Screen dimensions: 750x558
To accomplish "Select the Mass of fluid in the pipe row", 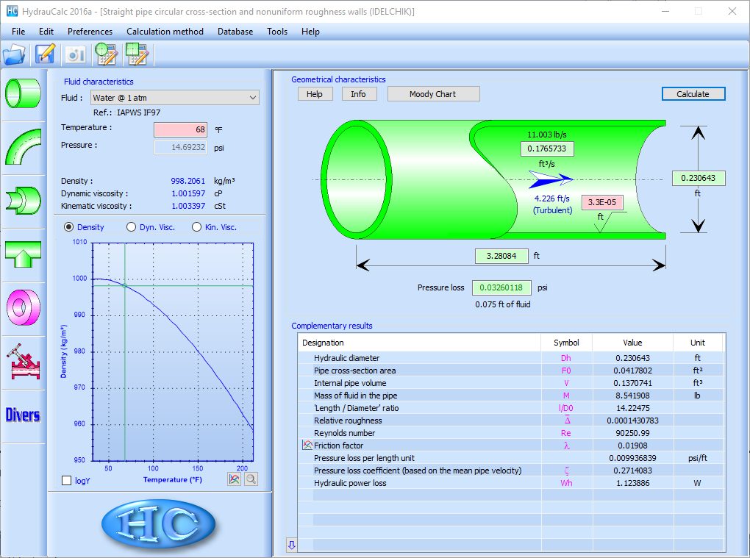I will point(510,396).
